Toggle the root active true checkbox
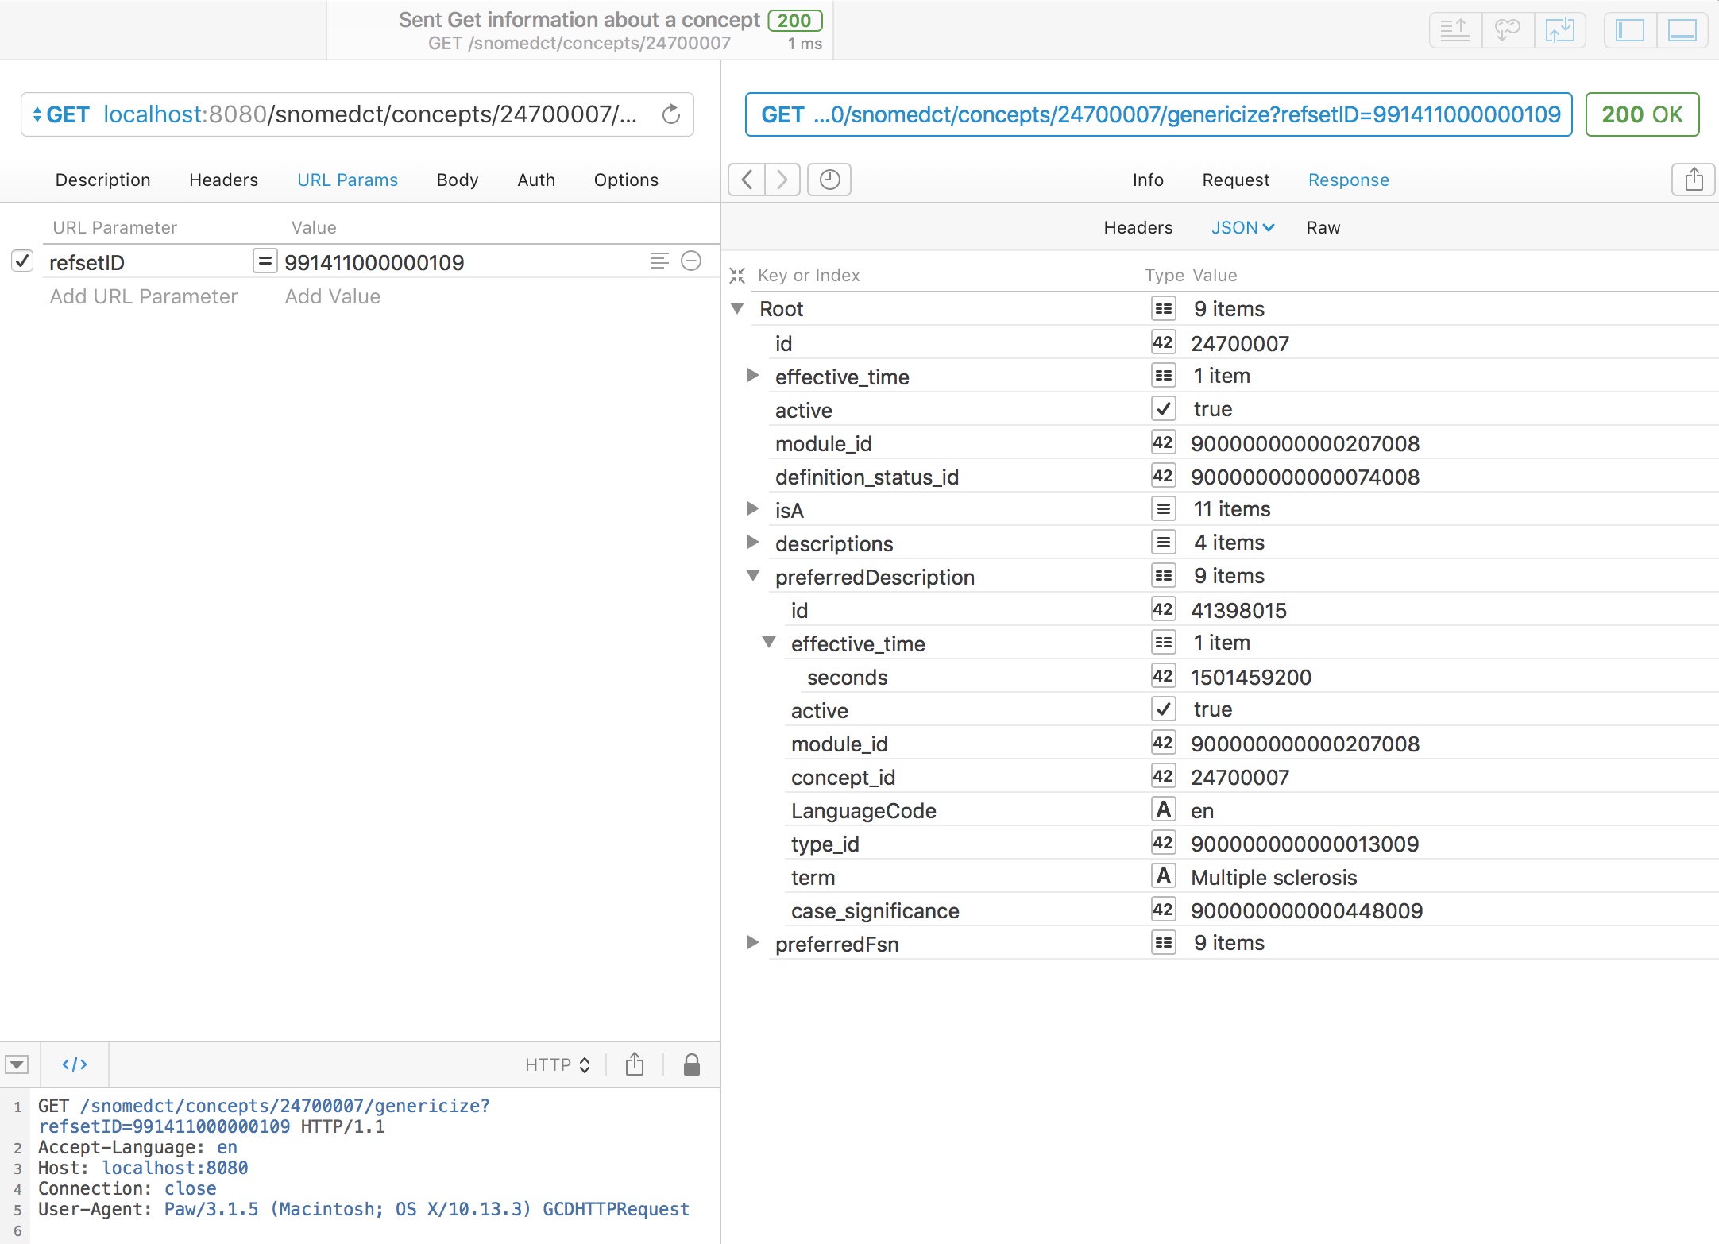 tap(1163, 409)
